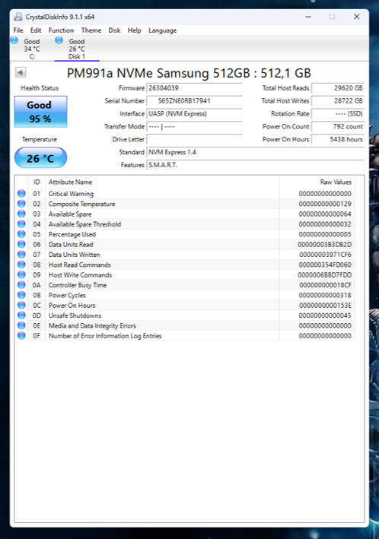Image resolution: width=379 pixels, height=539 pixels.
Task: Click Total Host Reads value 29620 GB
Action: (x=338, y=88)
